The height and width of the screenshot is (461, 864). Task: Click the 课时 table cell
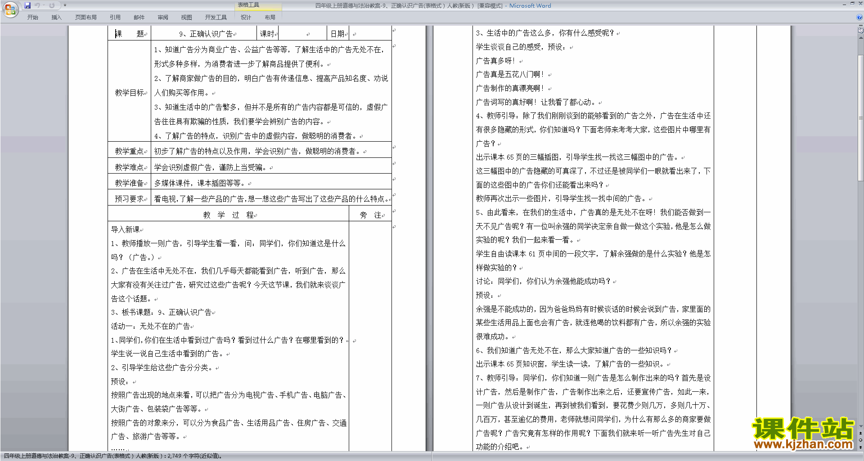point(269,34)
